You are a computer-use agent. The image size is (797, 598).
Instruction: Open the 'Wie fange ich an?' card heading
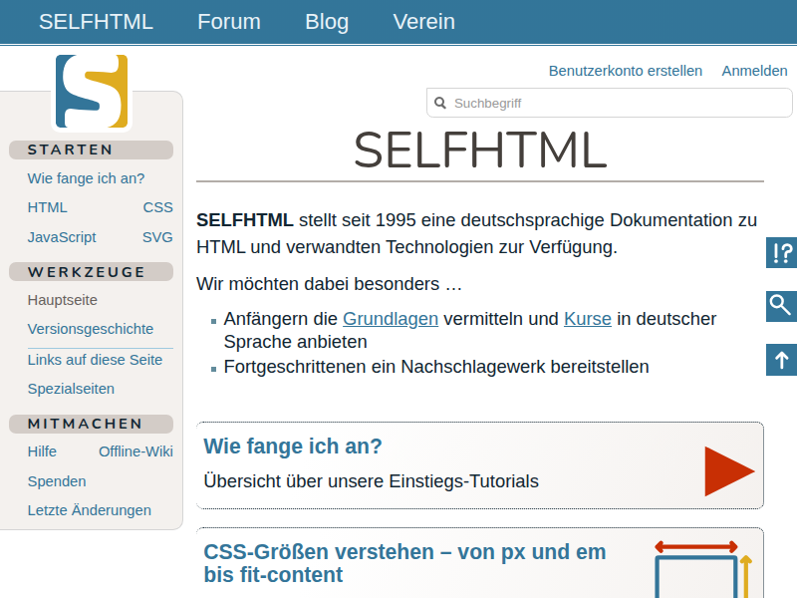293,447
